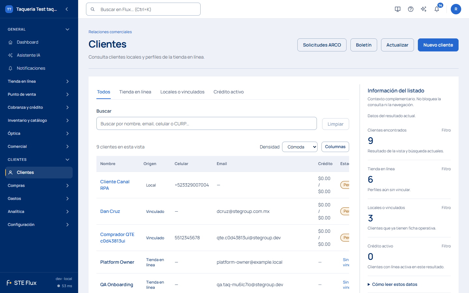Image resolution: width=469 pixels, height=293 pixels.
Task: Click the Clientes person icon in the sidebar
Action: [10, 173]
